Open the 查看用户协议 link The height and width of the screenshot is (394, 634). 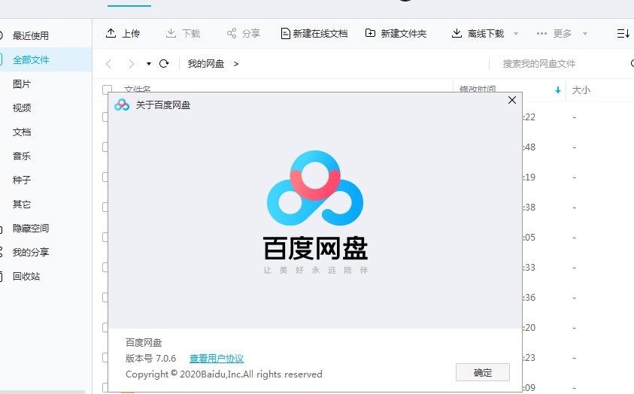(217, 359)
